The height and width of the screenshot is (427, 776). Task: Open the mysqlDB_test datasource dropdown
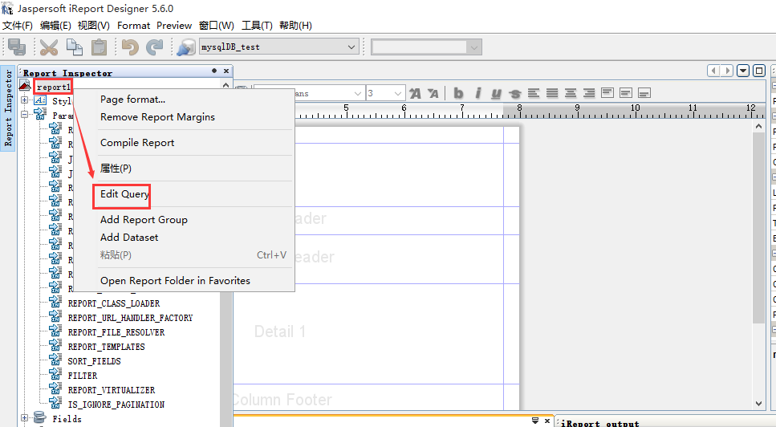tap(351, 47)
